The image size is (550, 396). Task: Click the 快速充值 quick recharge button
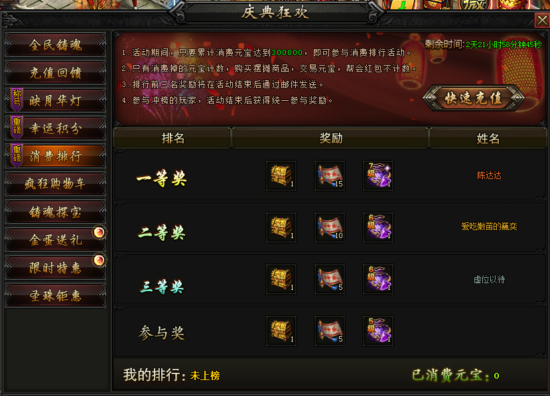[473, 98]
